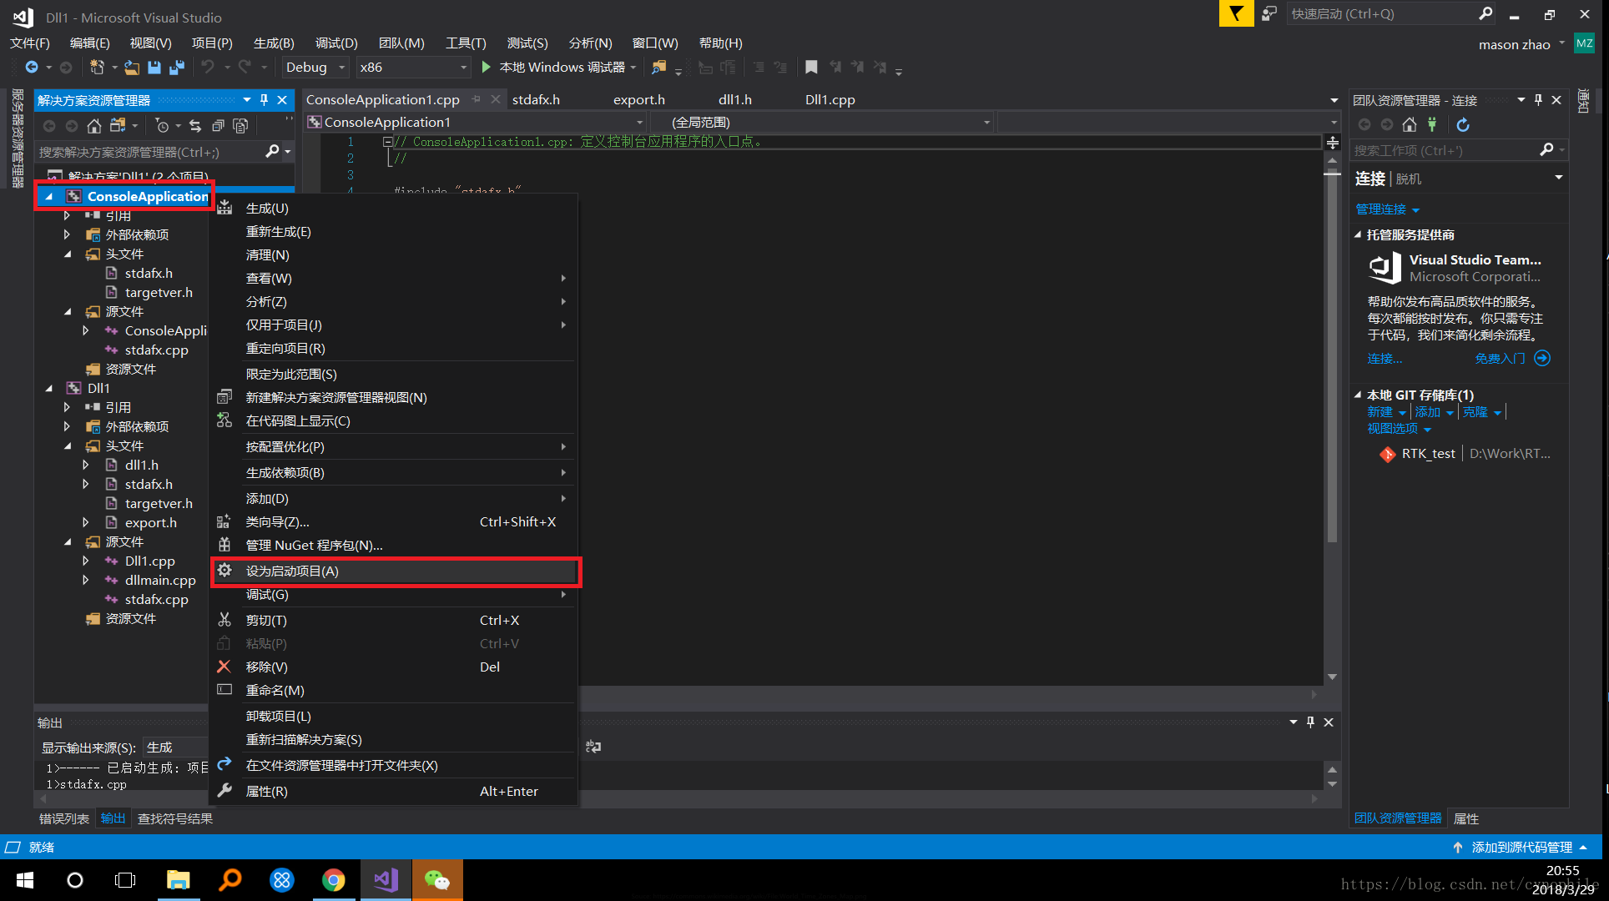Collapse the code block fold on line 1
Viewport: 1609px width, 901px height.
(388, 142)
